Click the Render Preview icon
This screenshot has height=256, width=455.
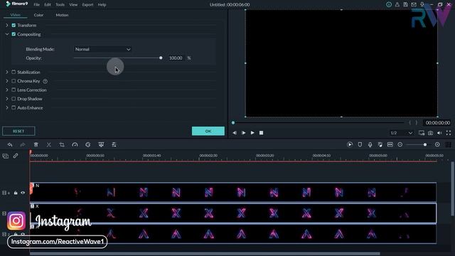tap(350, 144)
